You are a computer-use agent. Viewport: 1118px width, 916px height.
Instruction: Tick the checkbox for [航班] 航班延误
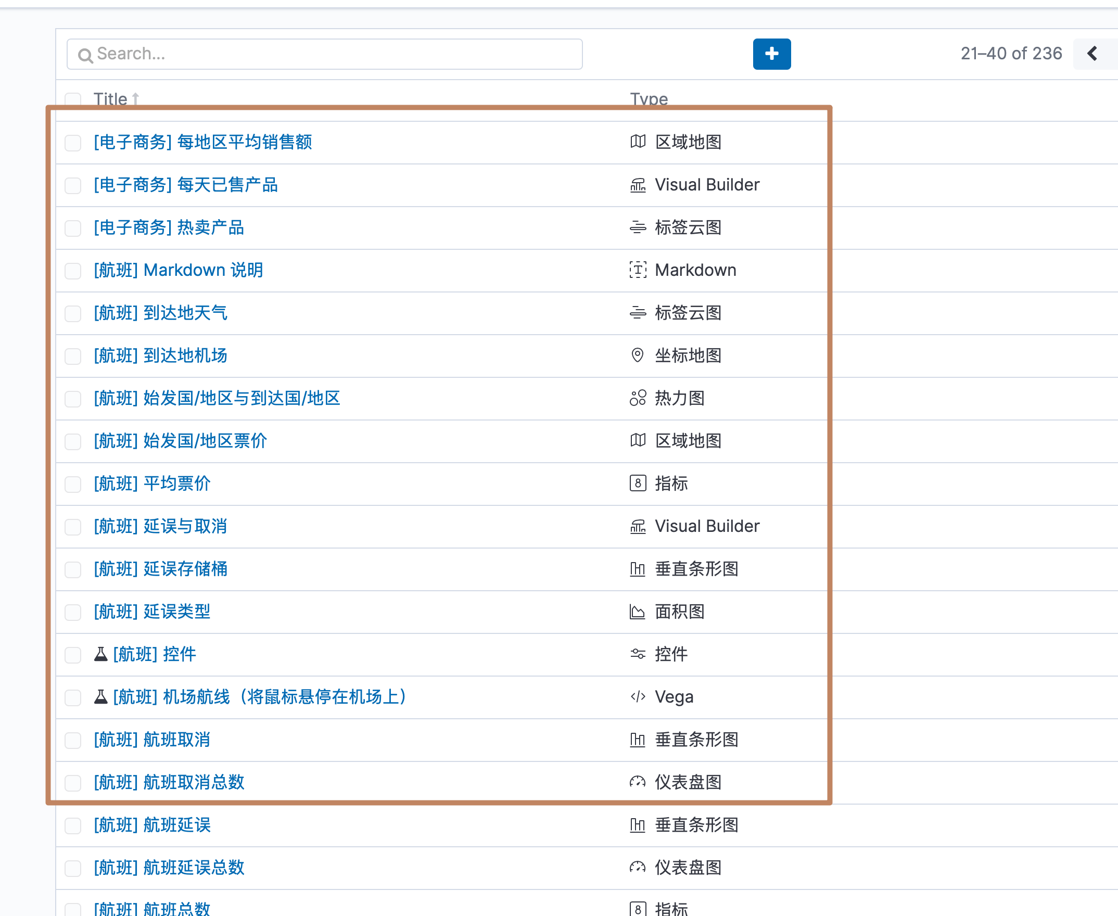73,825
